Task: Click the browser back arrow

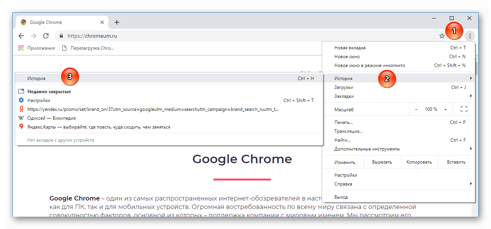Action: tap(21, 36)
